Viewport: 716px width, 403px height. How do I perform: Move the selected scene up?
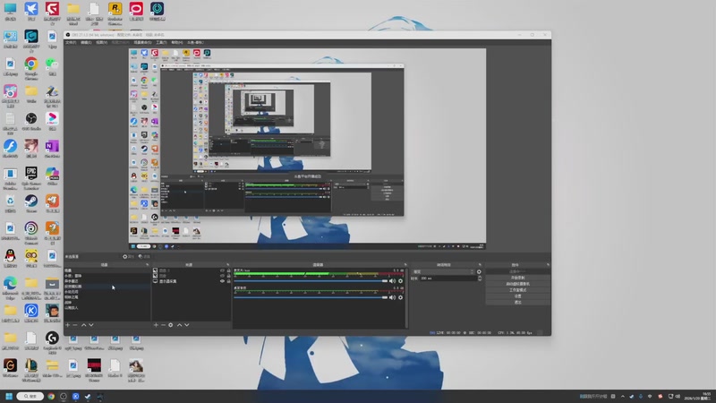click(83, 325)
